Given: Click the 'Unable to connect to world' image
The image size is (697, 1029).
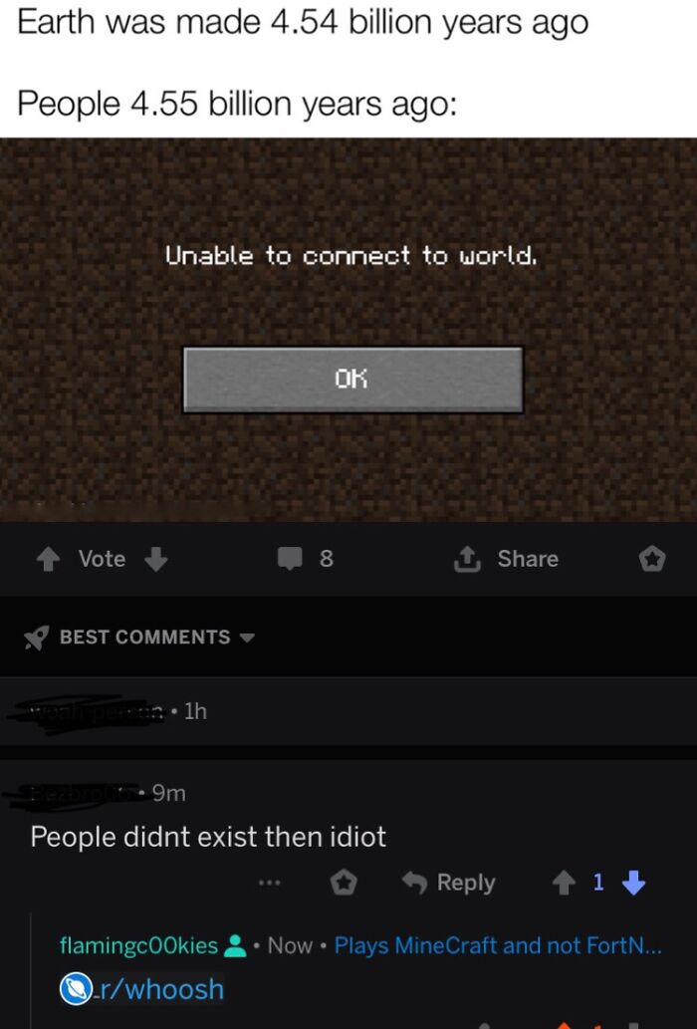Looking at the screenshot, I should [348, 330].
